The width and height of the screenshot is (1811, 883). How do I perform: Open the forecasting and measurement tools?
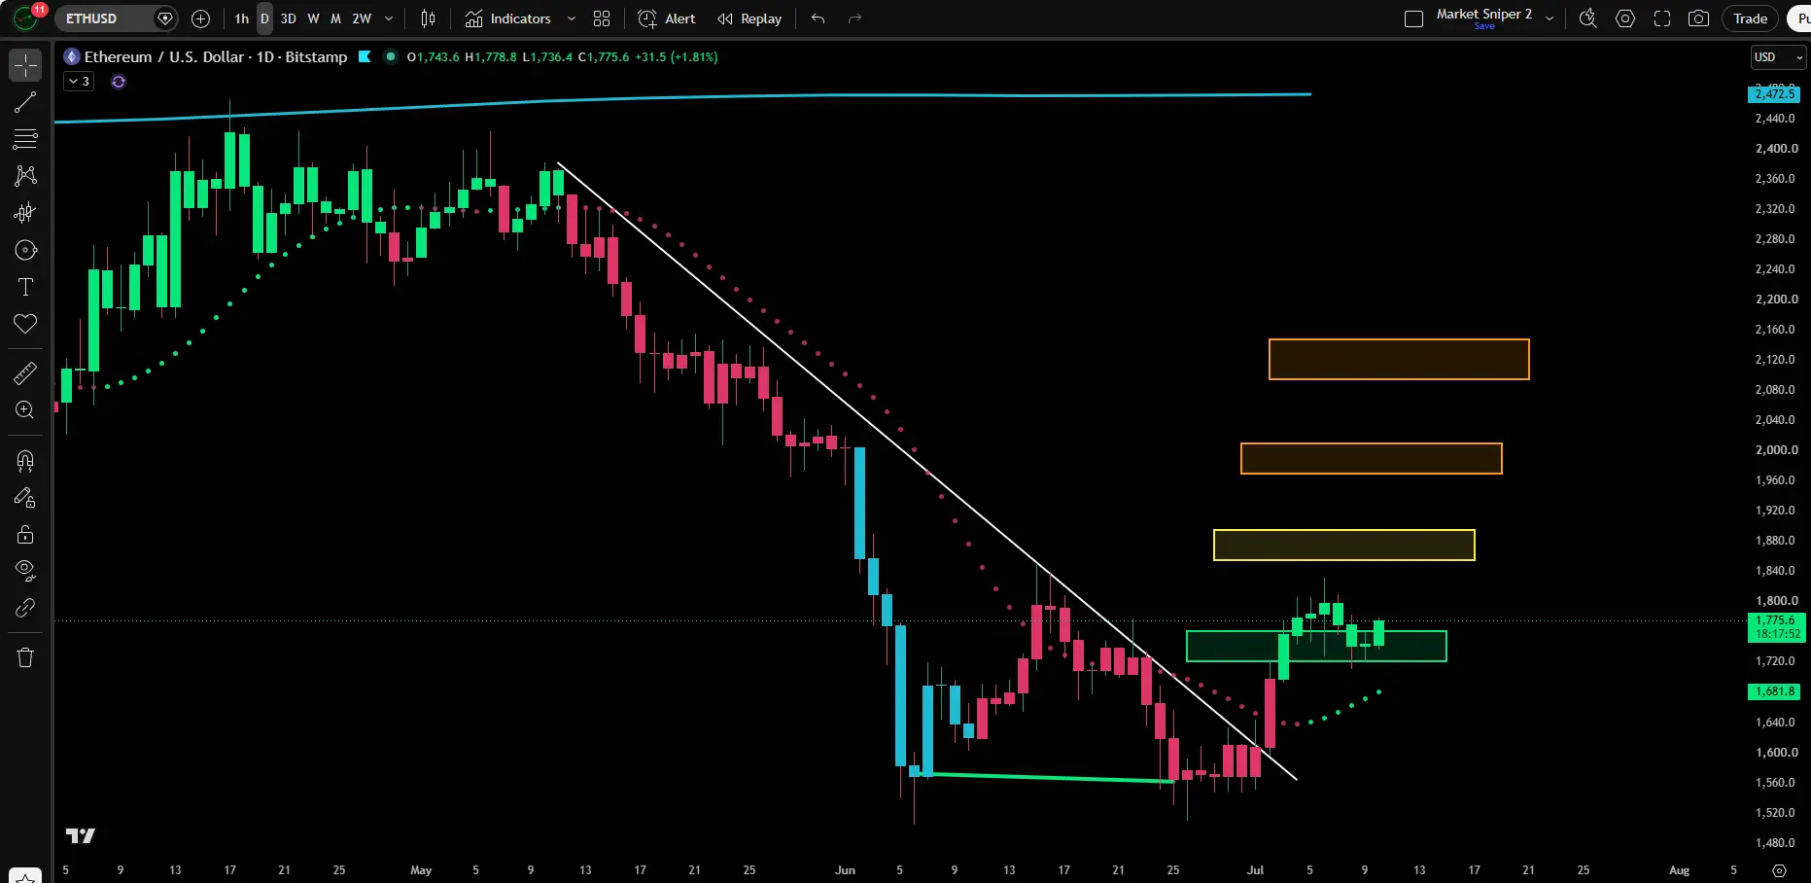tap(25, 213)
